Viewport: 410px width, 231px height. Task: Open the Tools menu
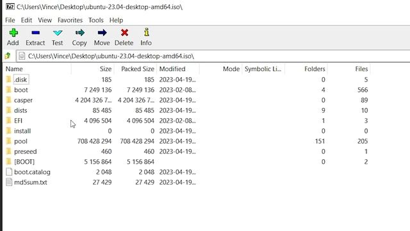pyautogui.click(x=96, y=20)
